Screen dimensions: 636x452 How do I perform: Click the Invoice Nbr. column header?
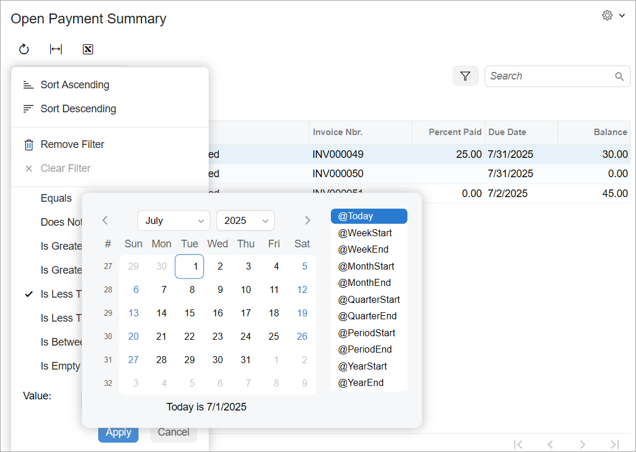click(x=361, y=132)
